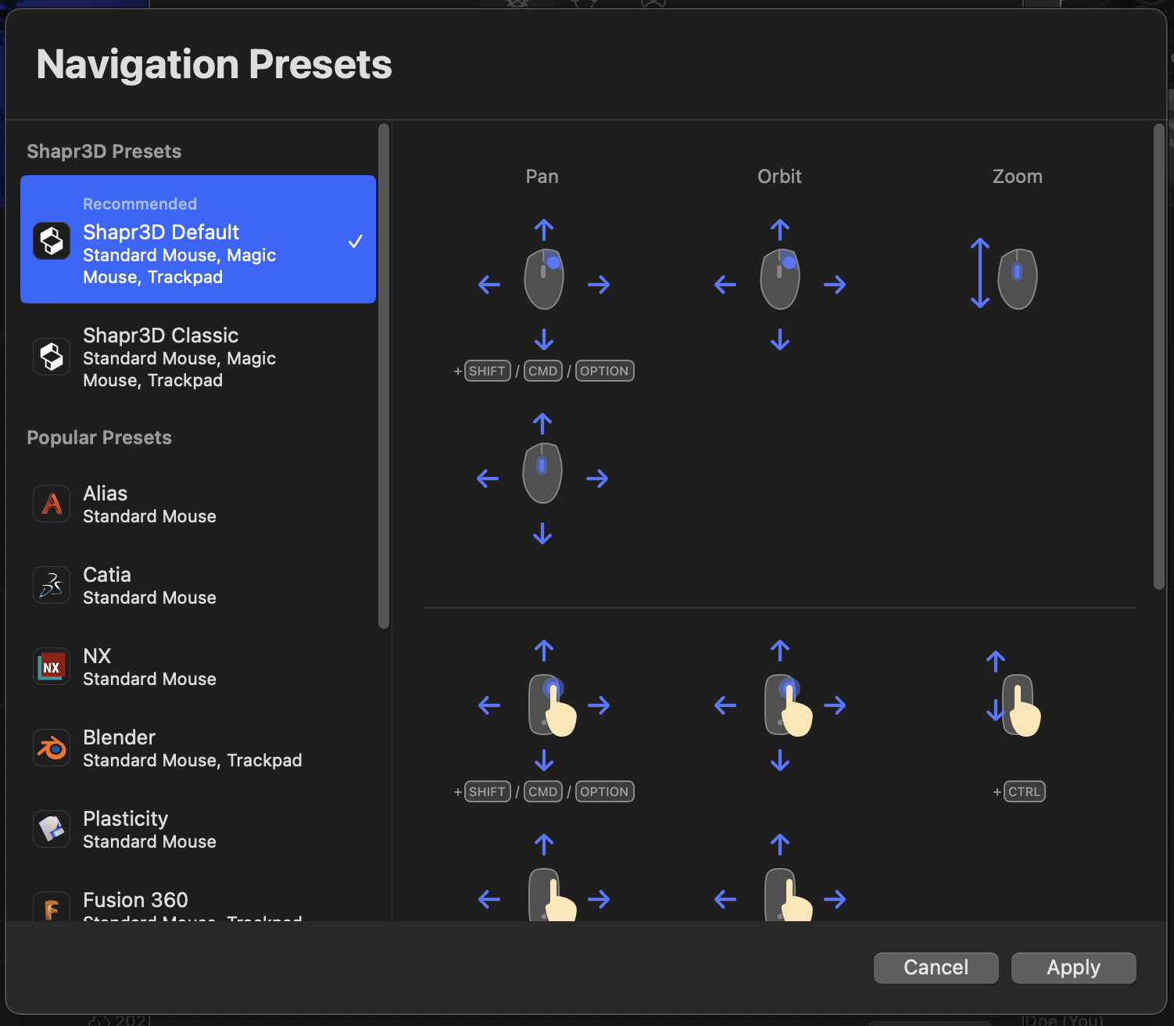
Task: Click the Blender preset logo icon
Action: click(x=52, y=748)
